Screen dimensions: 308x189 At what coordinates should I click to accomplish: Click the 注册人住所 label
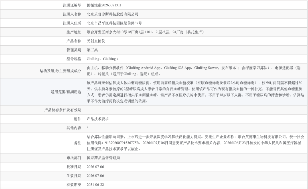tap(72, 23)
